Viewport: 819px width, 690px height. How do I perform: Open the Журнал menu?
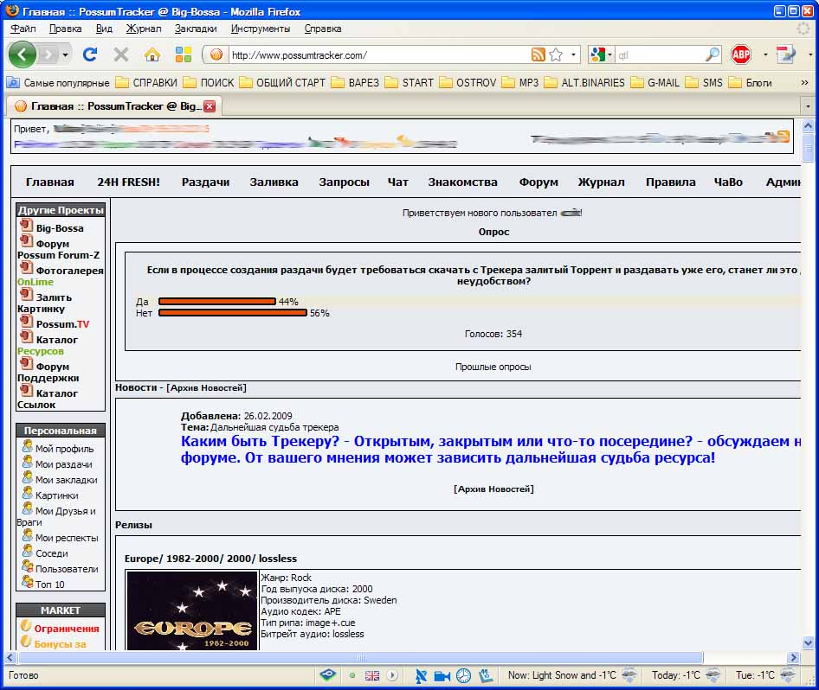click(144, 29)
